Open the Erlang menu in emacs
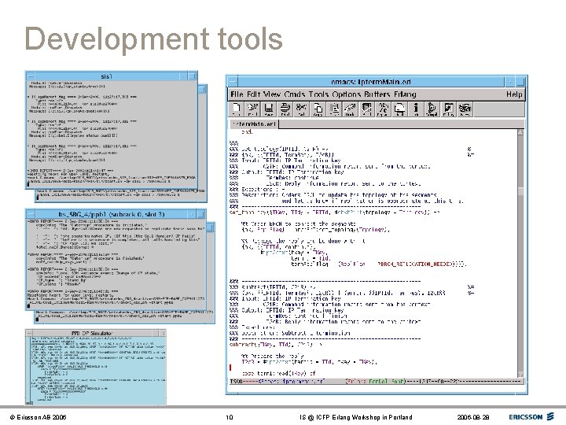 [x=405, y=94]
